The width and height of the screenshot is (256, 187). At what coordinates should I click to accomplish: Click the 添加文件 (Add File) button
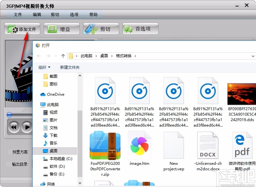[x=22, y=29]
